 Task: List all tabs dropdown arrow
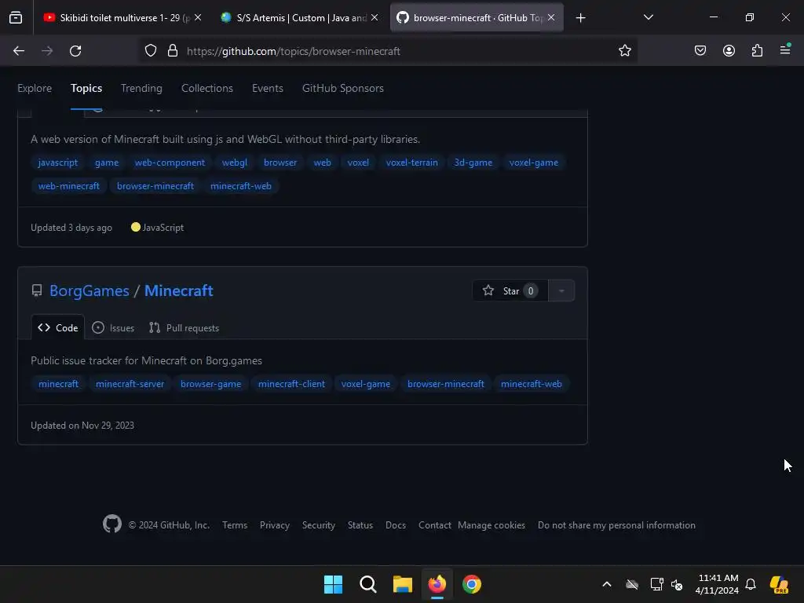click(648, 17)
